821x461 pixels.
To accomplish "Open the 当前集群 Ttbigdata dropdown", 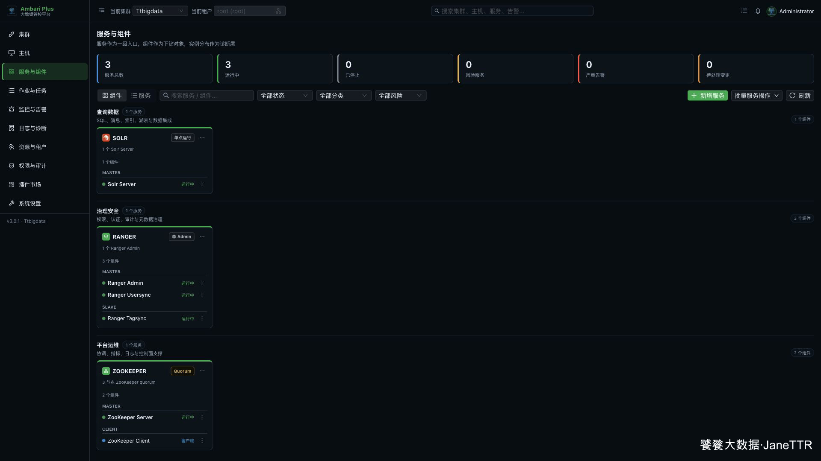I will pos(160,11).
